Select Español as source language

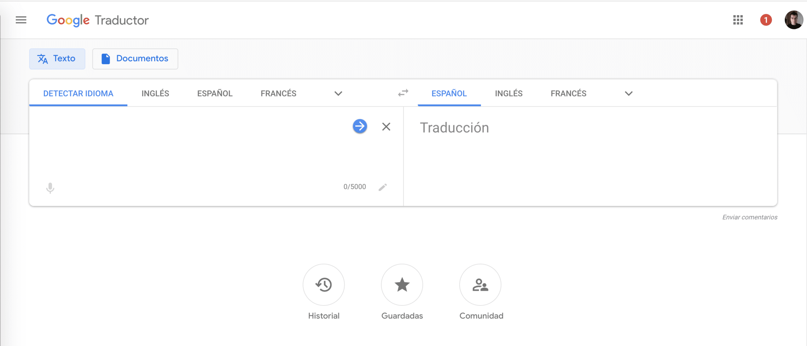[x=215, y=93]
